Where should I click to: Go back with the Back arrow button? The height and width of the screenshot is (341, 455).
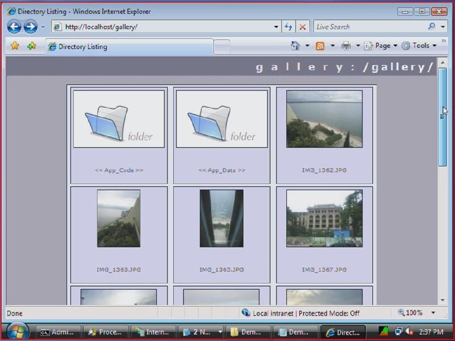14,27
